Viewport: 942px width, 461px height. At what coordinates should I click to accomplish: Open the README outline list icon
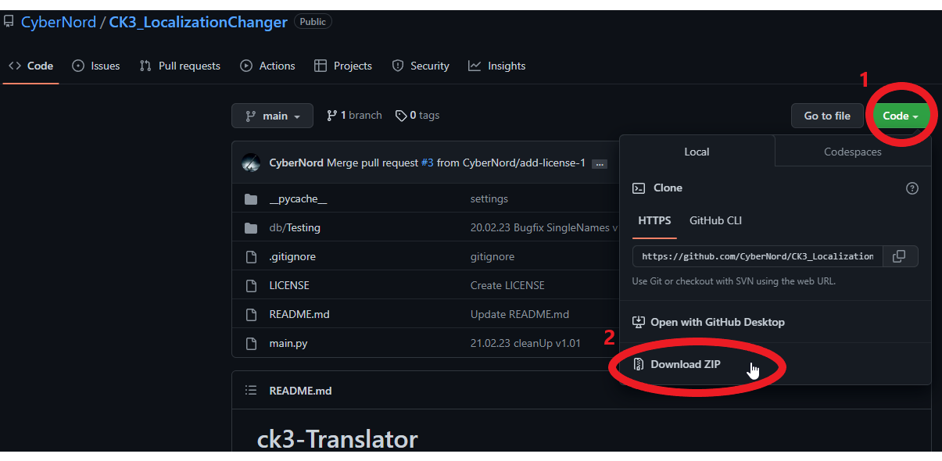click(x=251, y=390)
